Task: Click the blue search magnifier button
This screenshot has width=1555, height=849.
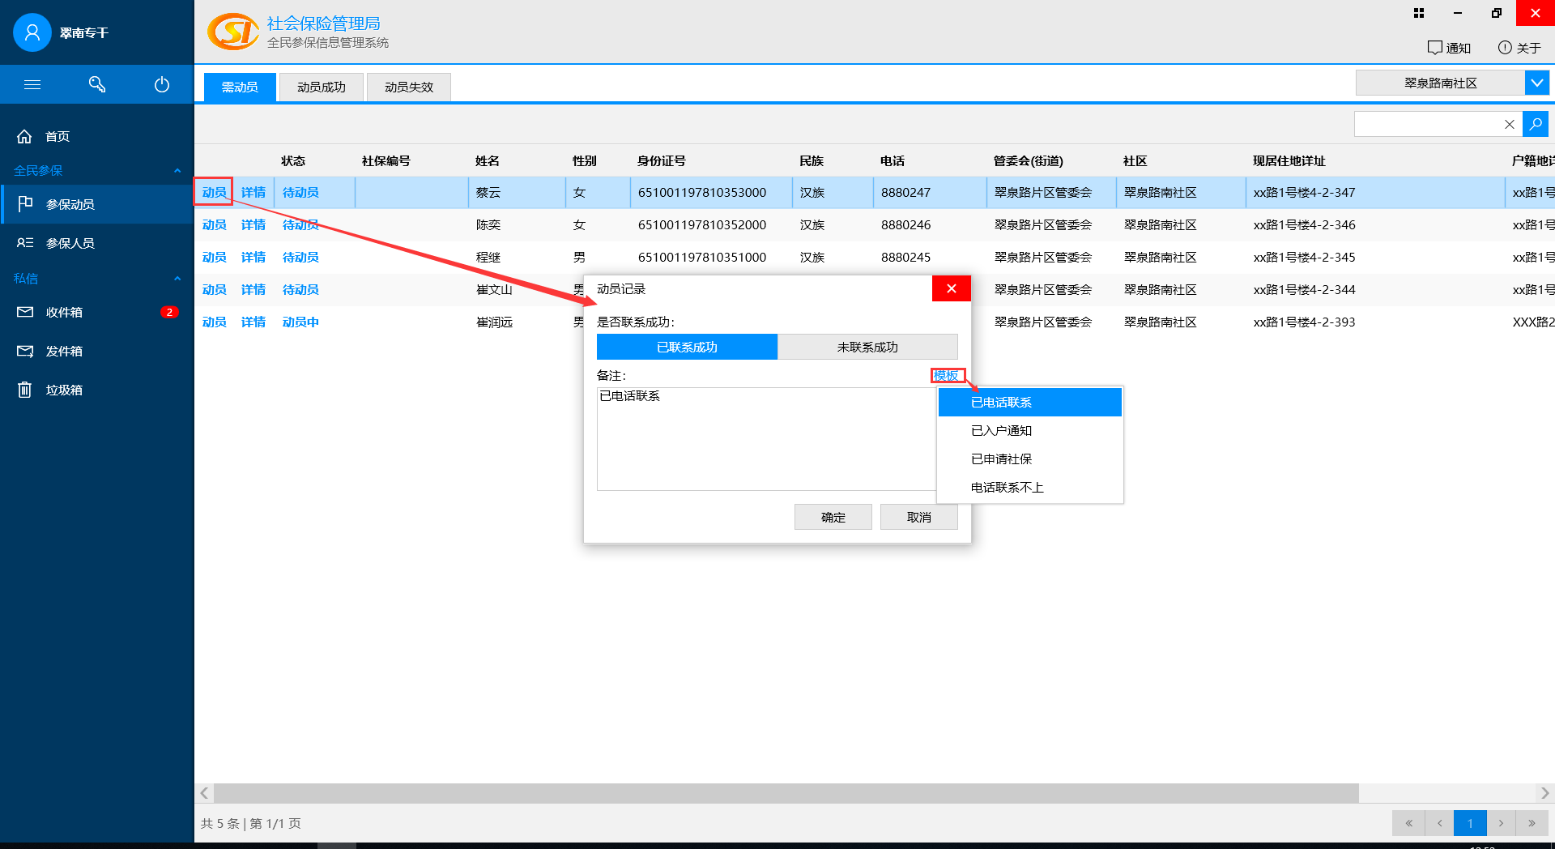Action: (1536, 124)
